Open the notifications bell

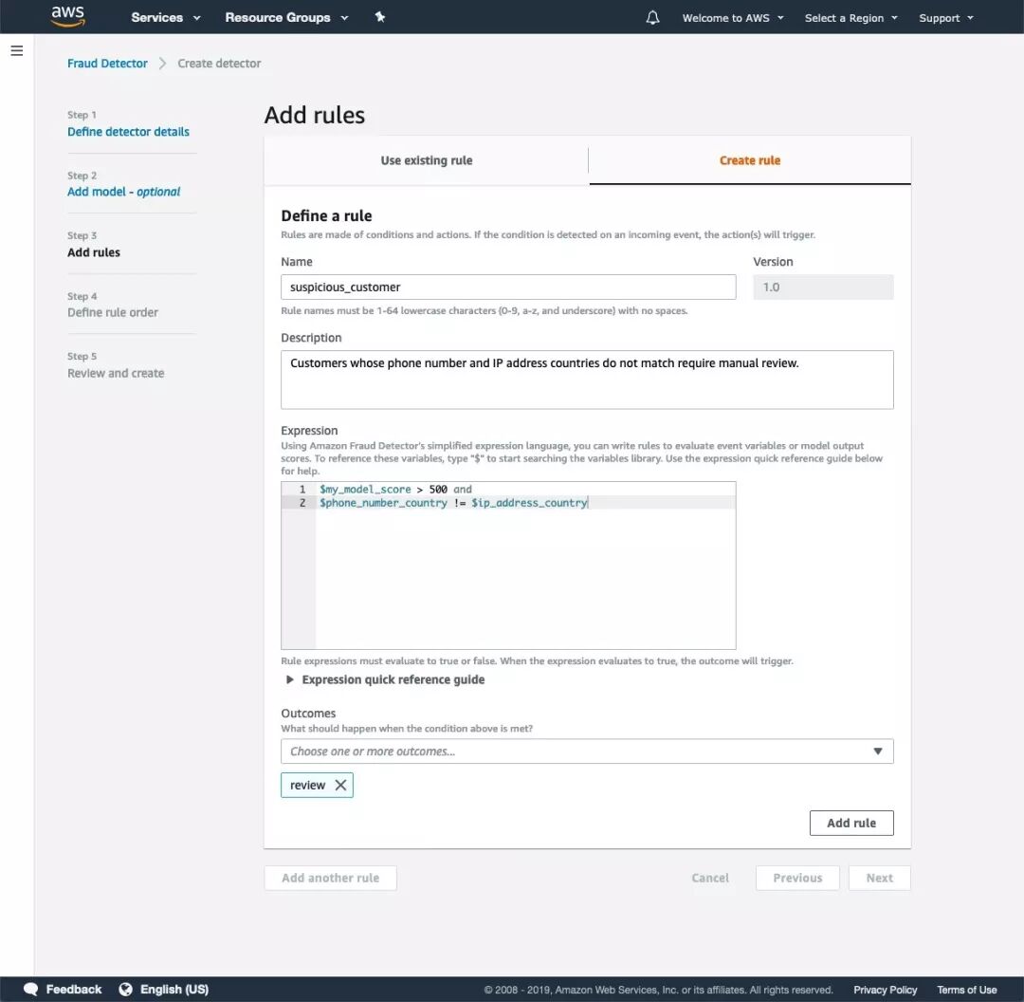(652, 18)
